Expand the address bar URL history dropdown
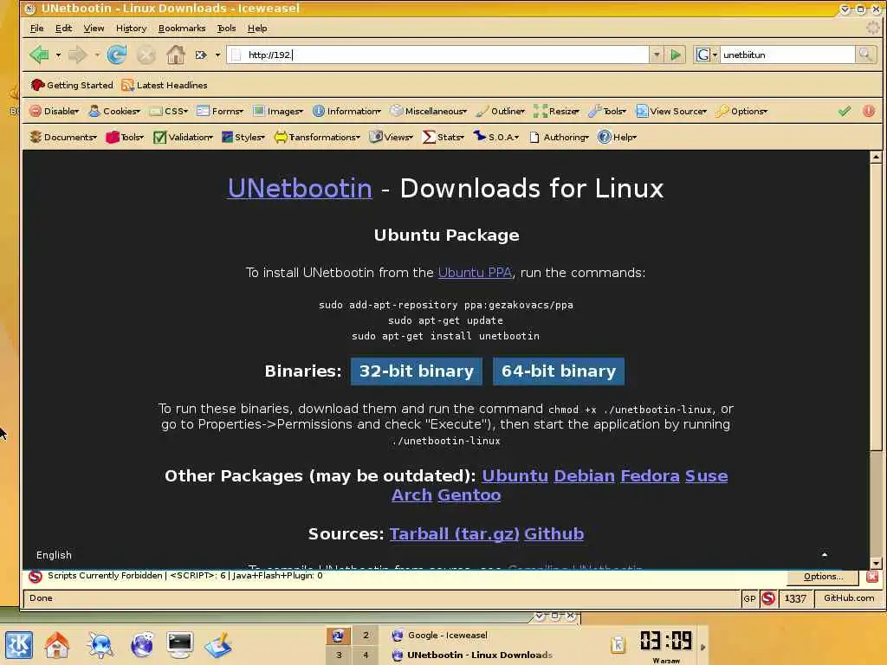Screen dimensions: 887x665 click(x=657, y=55)
